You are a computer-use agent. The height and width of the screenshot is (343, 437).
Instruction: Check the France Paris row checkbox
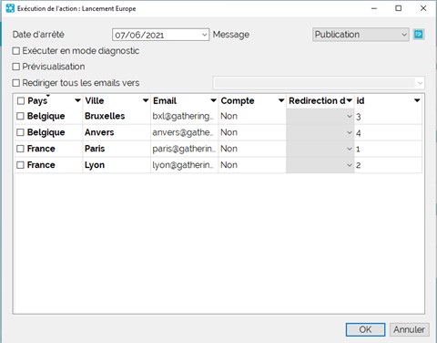[20, 149]
